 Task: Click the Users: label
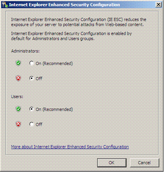click(x=17, y=97)
